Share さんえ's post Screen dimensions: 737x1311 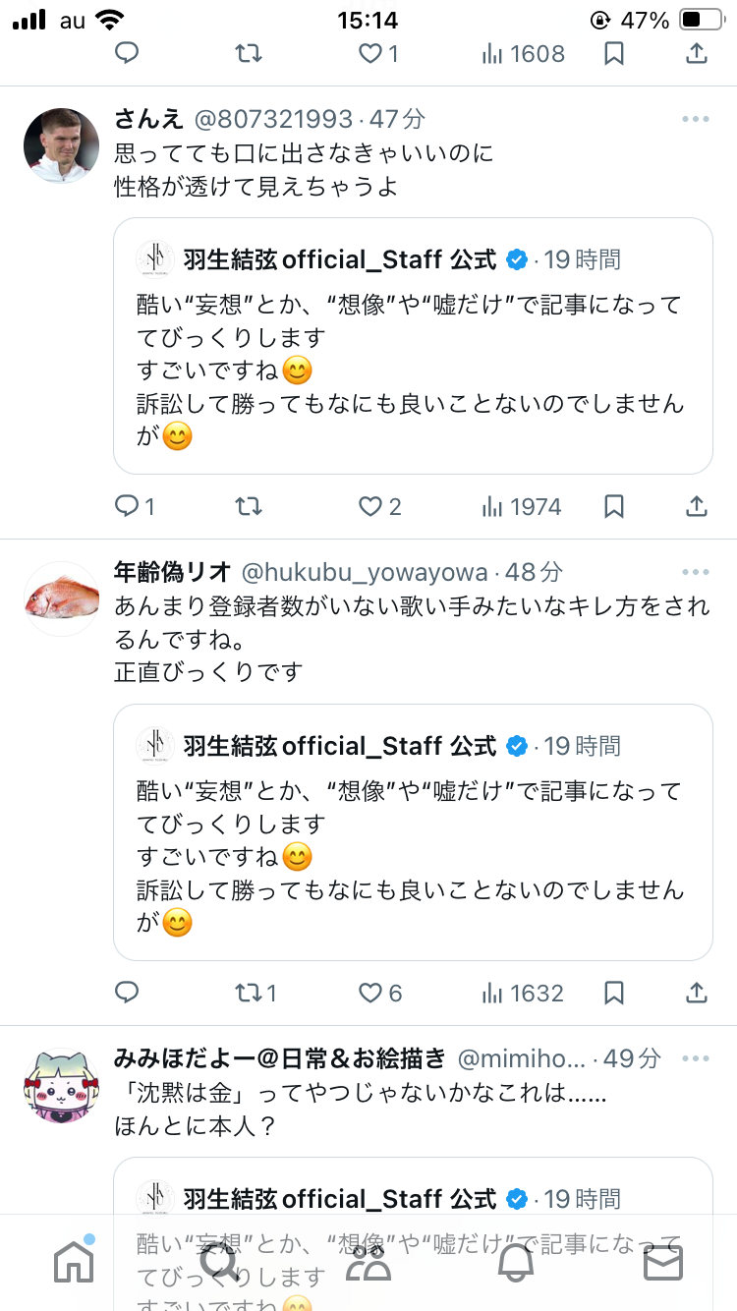pyautogui.click(x=696, y=506)
